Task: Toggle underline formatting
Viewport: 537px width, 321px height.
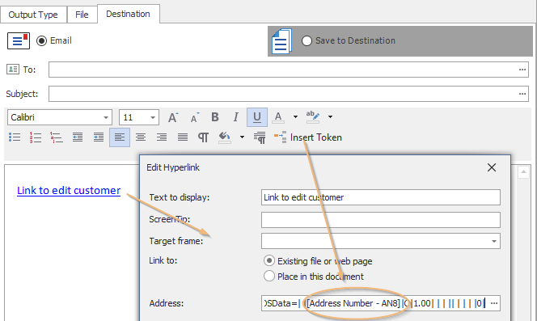Action: (x=257, y=117)
